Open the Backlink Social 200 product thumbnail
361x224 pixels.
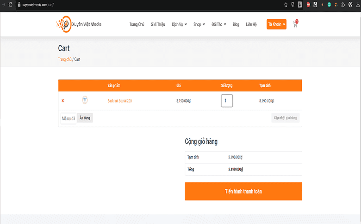pos(85,100)
